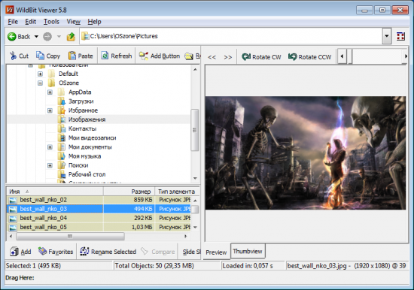Open the View menu
The height and width of the screenshot is (290, 414).
point(74,22)
